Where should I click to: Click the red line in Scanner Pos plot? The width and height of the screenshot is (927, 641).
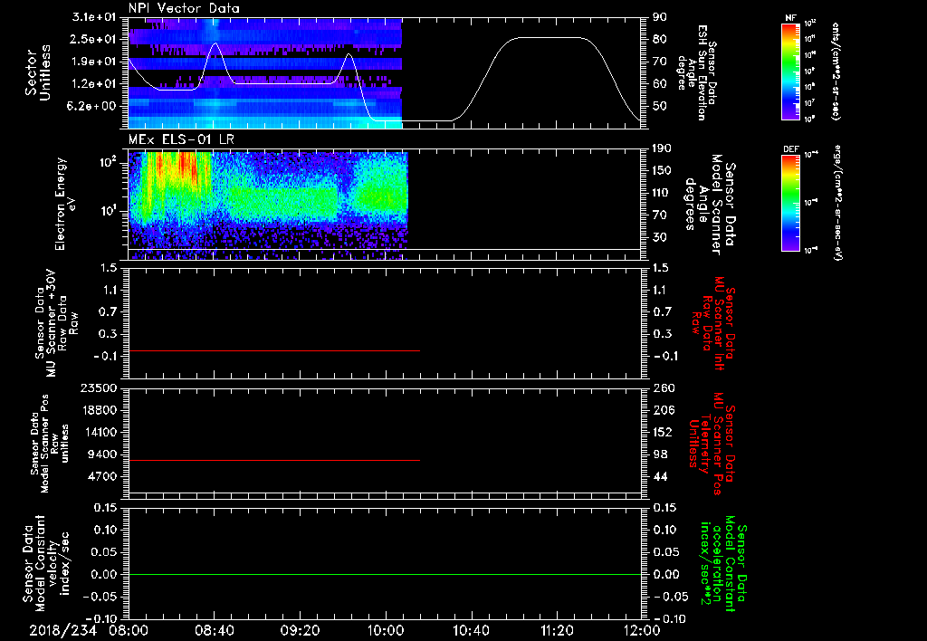[x=274, y=460]
